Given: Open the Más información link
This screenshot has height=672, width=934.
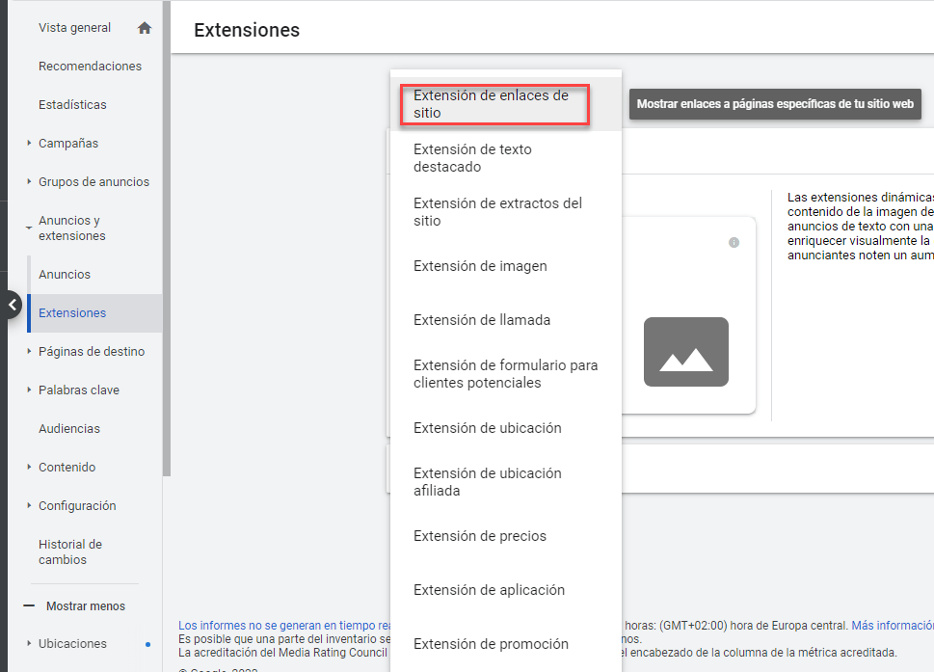Looking at the screenshot, I should [892, 626].
